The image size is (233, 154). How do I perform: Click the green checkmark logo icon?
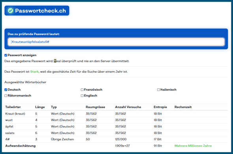point(10,11)
